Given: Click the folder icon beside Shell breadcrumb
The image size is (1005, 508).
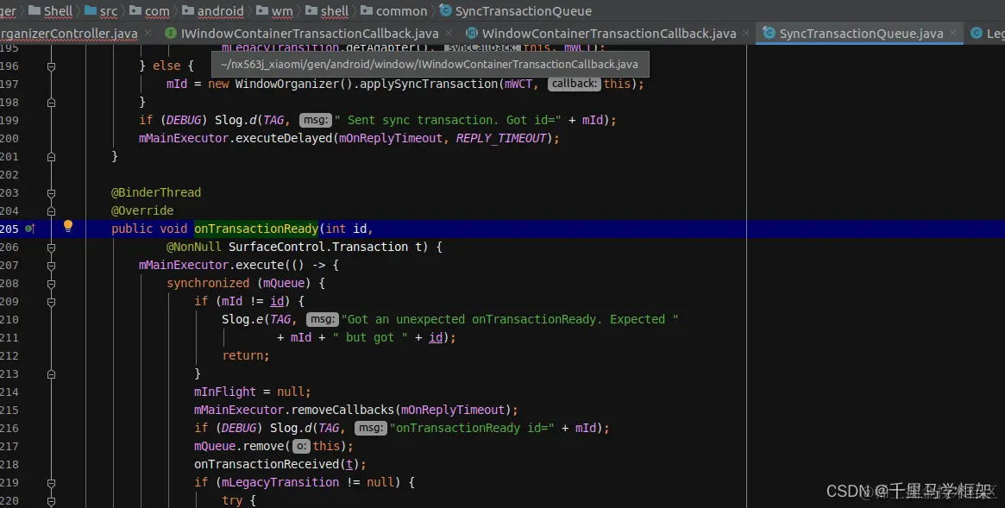Looking at the screenshot, I should pyautogui.click(x=35, y=10).
